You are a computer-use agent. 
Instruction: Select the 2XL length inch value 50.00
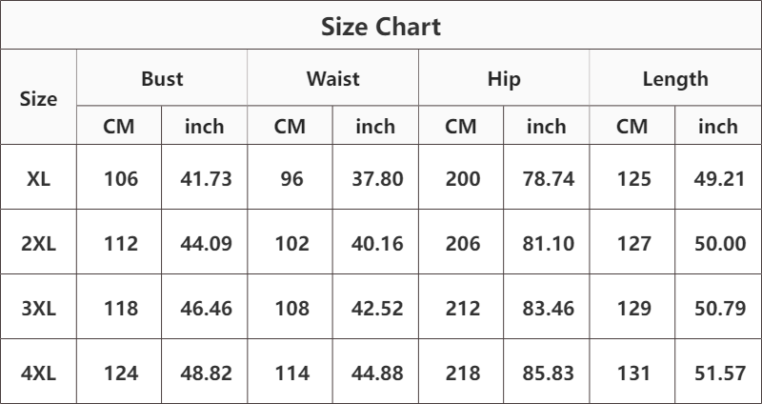(720, 244)
